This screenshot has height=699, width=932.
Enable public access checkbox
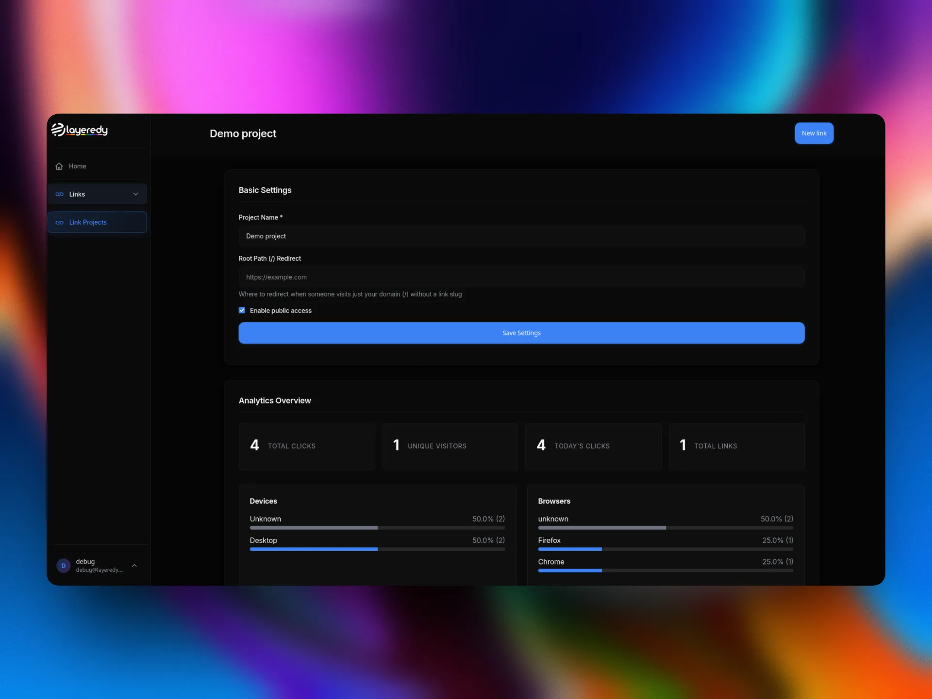coord(242,310)
